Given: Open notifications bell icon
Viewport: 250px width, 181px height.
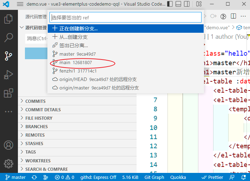Looking at the screenshot, I should 243,177.
